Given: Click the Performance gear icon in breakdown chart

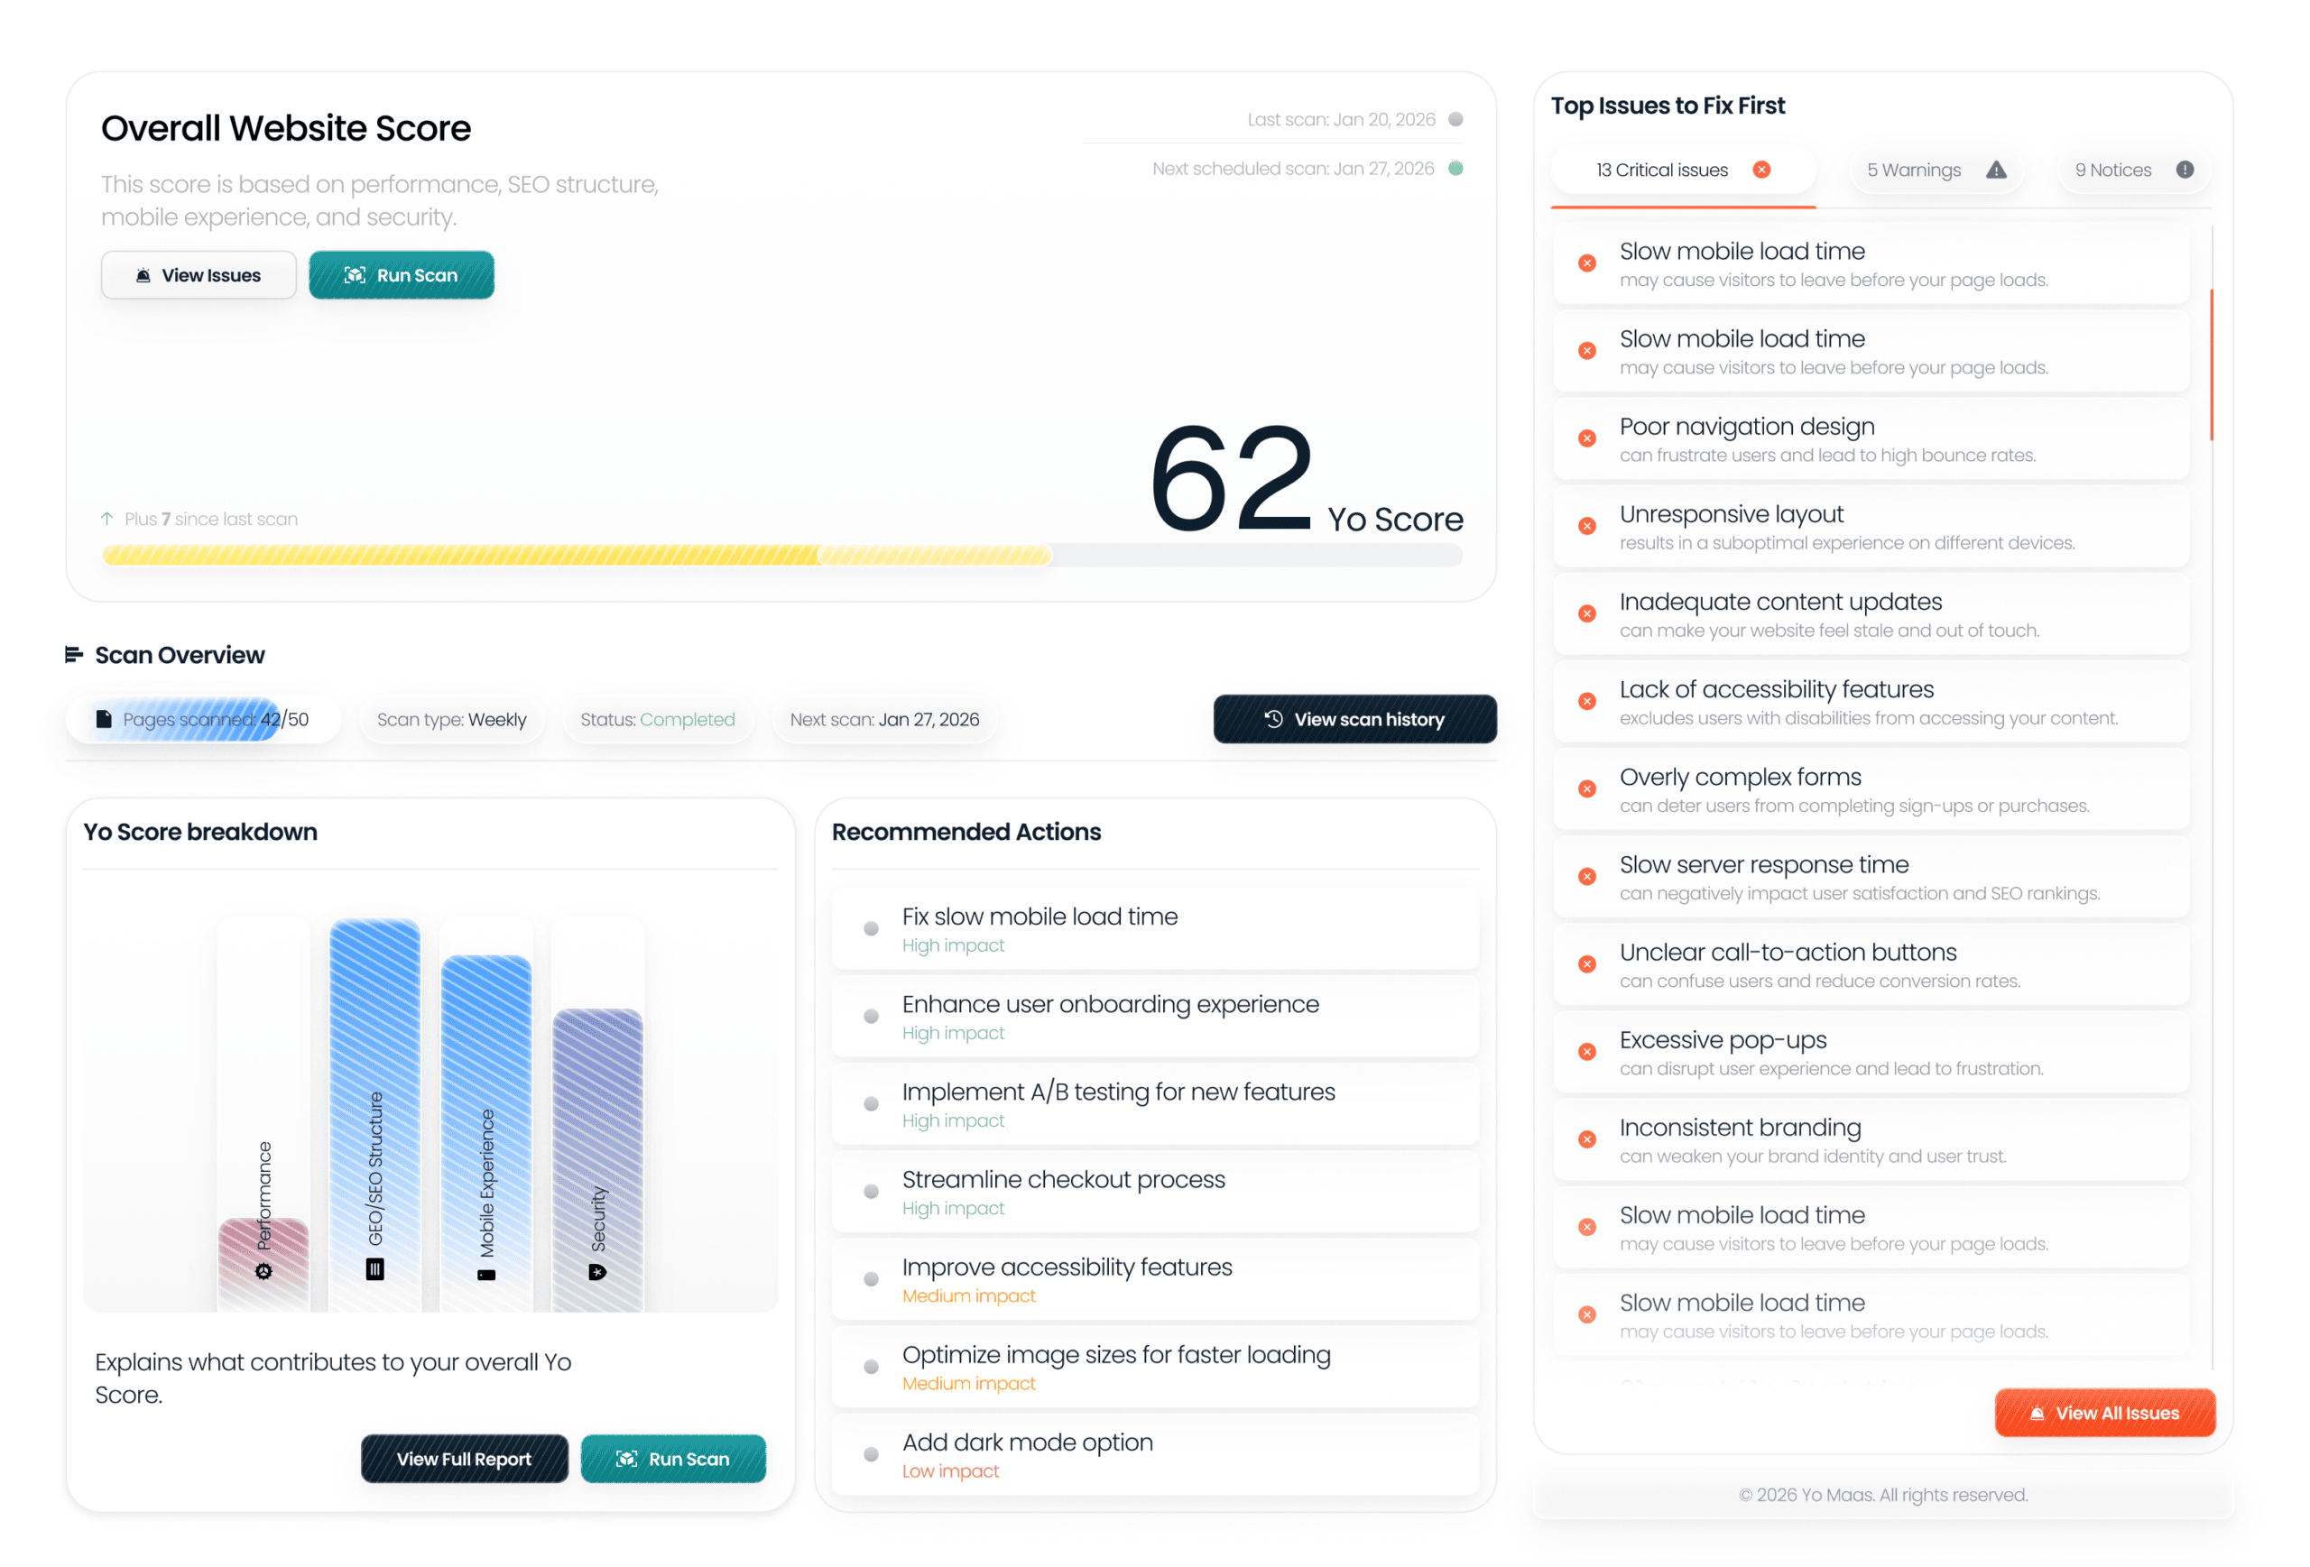Looking at the screenshot, I should pos(263,1271).
